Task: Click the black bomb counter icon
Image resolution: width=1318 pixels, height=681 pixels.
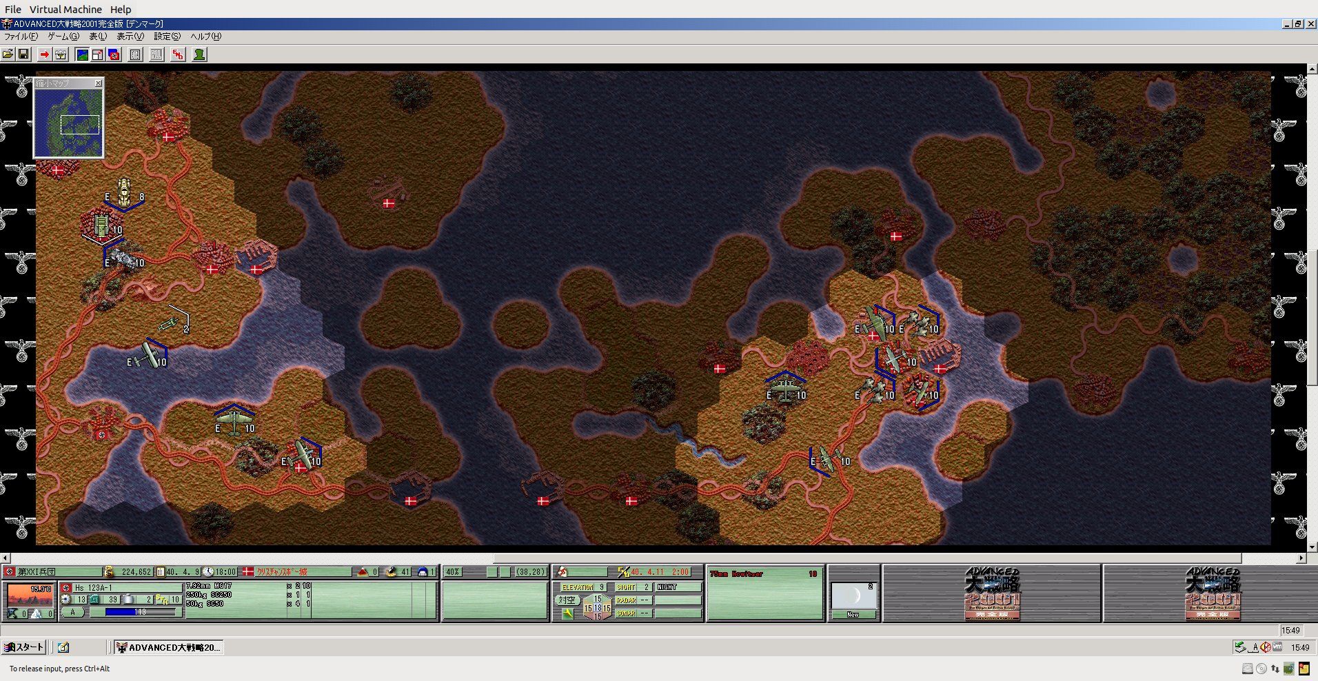Action: pos(391,572)
